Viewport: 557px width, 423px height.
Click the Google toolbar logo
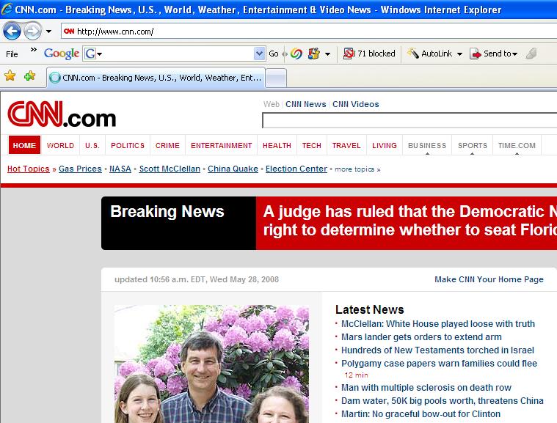coord(61,54)
